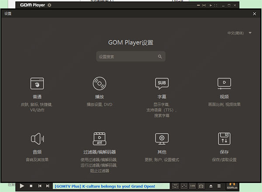The image size is (262, 192).
Task: Maximize the GOM Player window
Action: 229,5
